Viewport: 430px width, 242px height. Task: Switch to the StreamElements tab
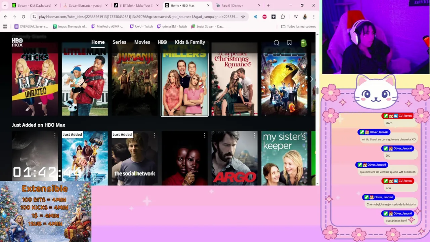[x=85, y=5]
